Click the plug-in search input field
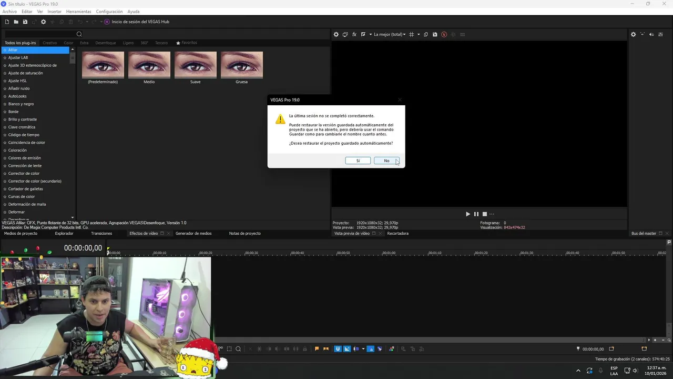The image size is (673, 379). click(39, 34)
